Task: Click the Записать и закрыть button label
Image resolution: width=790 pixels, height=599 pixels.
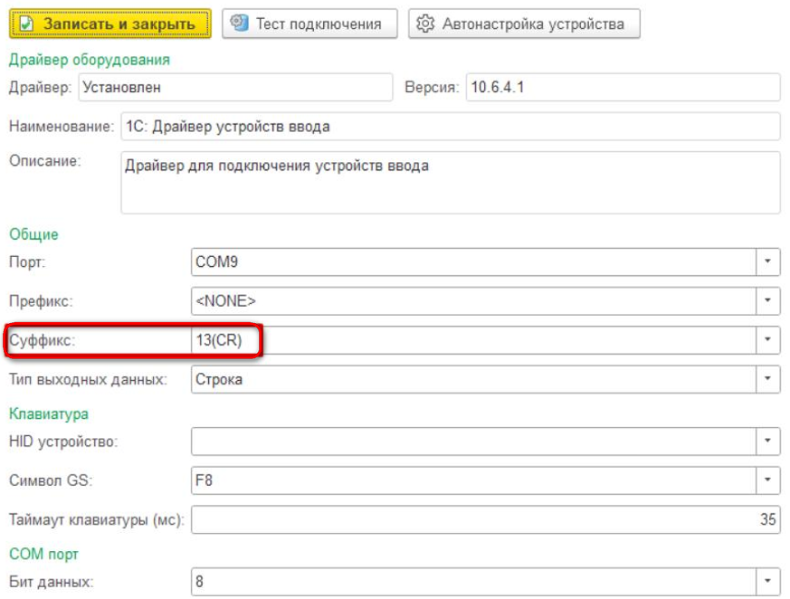Action: [119, 24]
